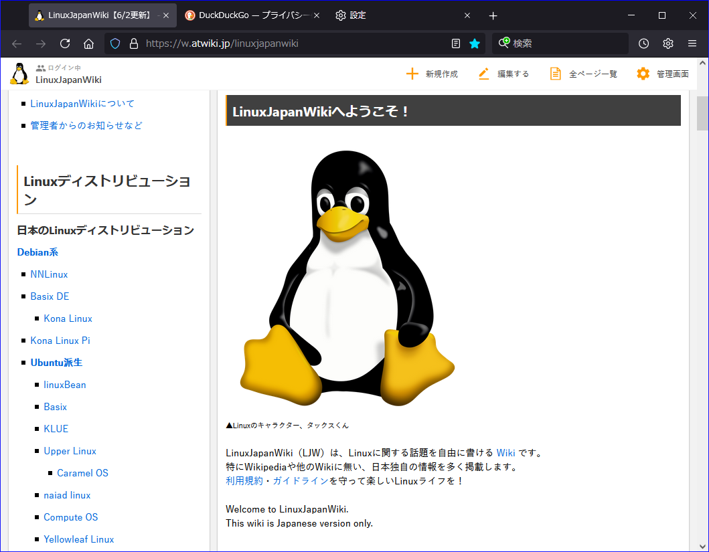Toggle reader view for this page
709x552 pixels.
point(456,43)
